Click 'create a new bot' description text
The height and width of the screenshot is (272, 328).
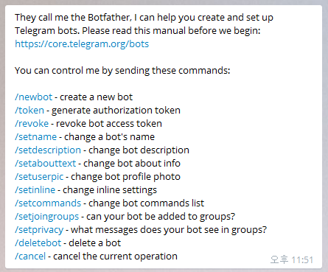click(x=96, y=97)
